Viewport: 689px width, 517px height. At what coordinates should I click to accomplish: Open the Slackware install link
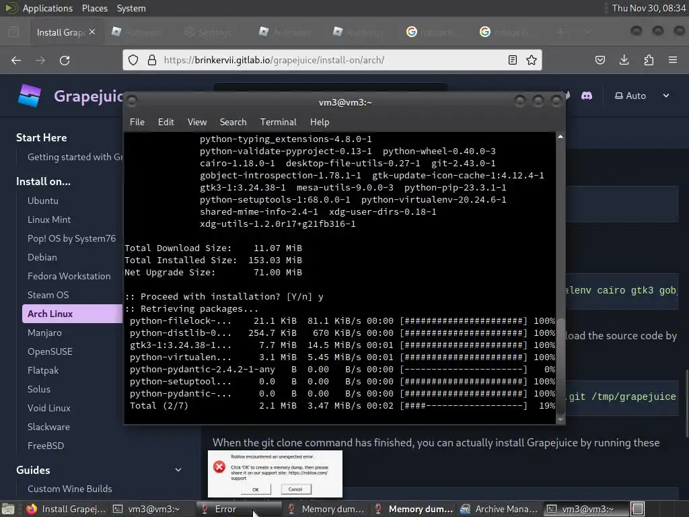[x=48, y=427]
